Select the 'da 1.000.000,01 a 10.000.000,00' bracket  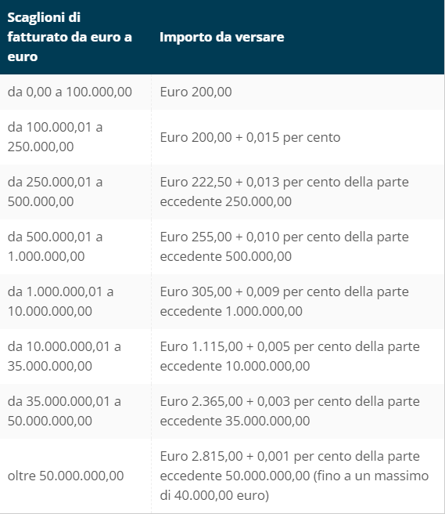(x=76, y=302)
